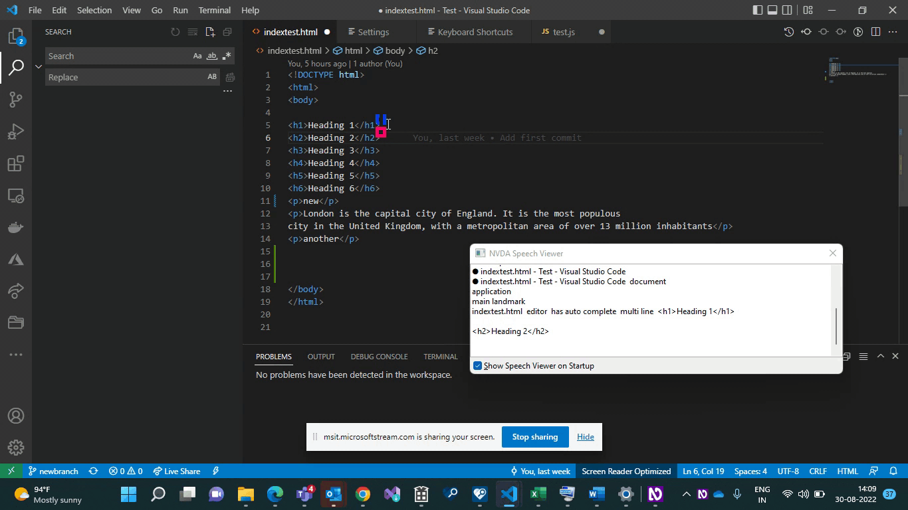Open changes with next revision
This screenshot has width=908, height=510.
pos(841,32)
